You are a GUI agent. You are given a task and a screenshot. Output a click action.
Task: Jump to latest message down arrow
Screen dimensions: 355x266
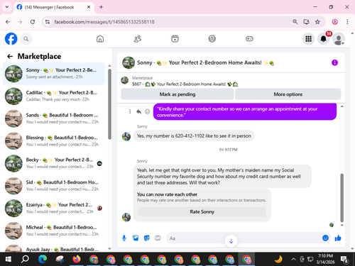click(231, 241)
